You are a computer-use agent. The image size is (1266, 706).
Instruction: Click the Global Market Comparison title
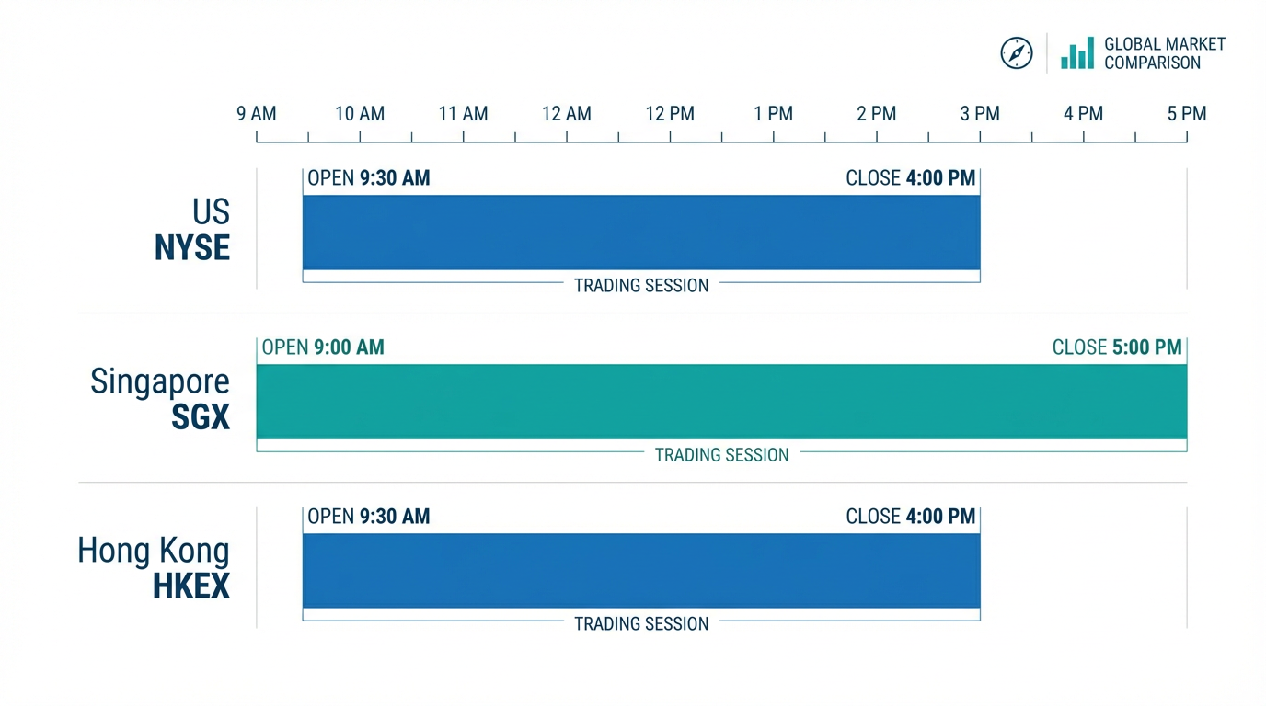tap(1164, 53)
